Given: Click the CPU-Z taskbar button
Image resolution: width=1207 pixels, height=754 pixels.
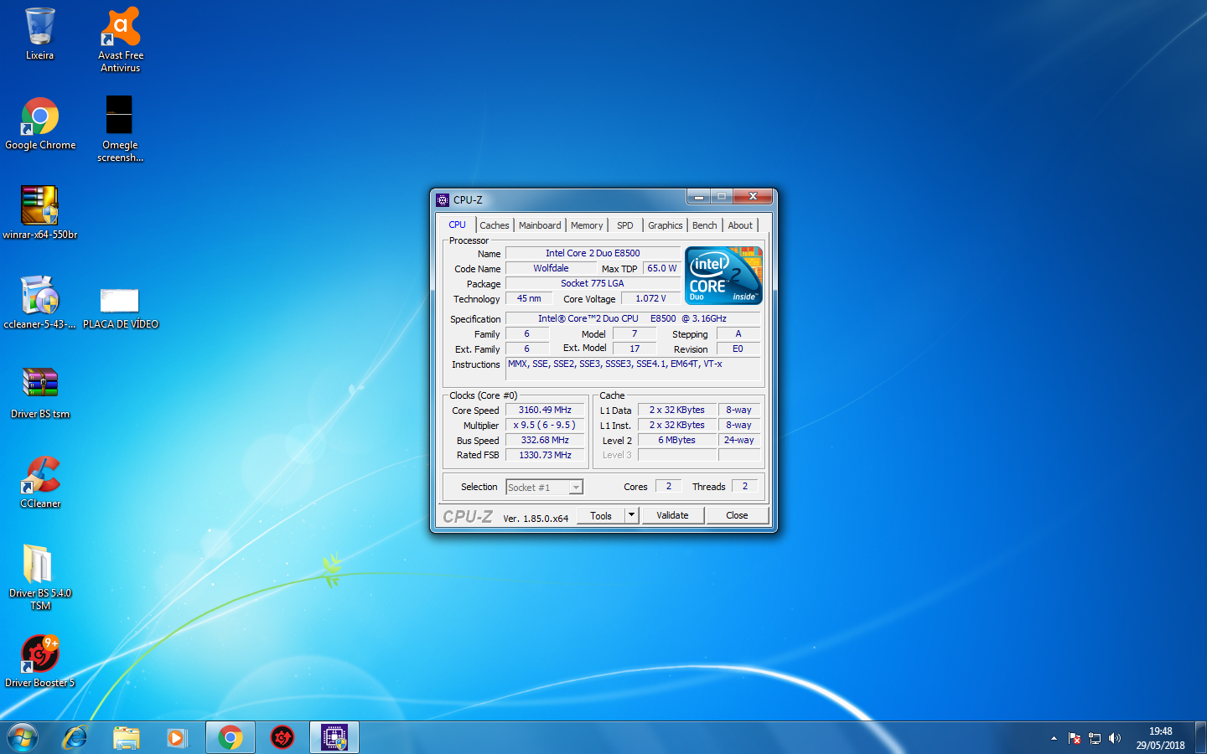Looking at the screenshot, I should [334, 738].
